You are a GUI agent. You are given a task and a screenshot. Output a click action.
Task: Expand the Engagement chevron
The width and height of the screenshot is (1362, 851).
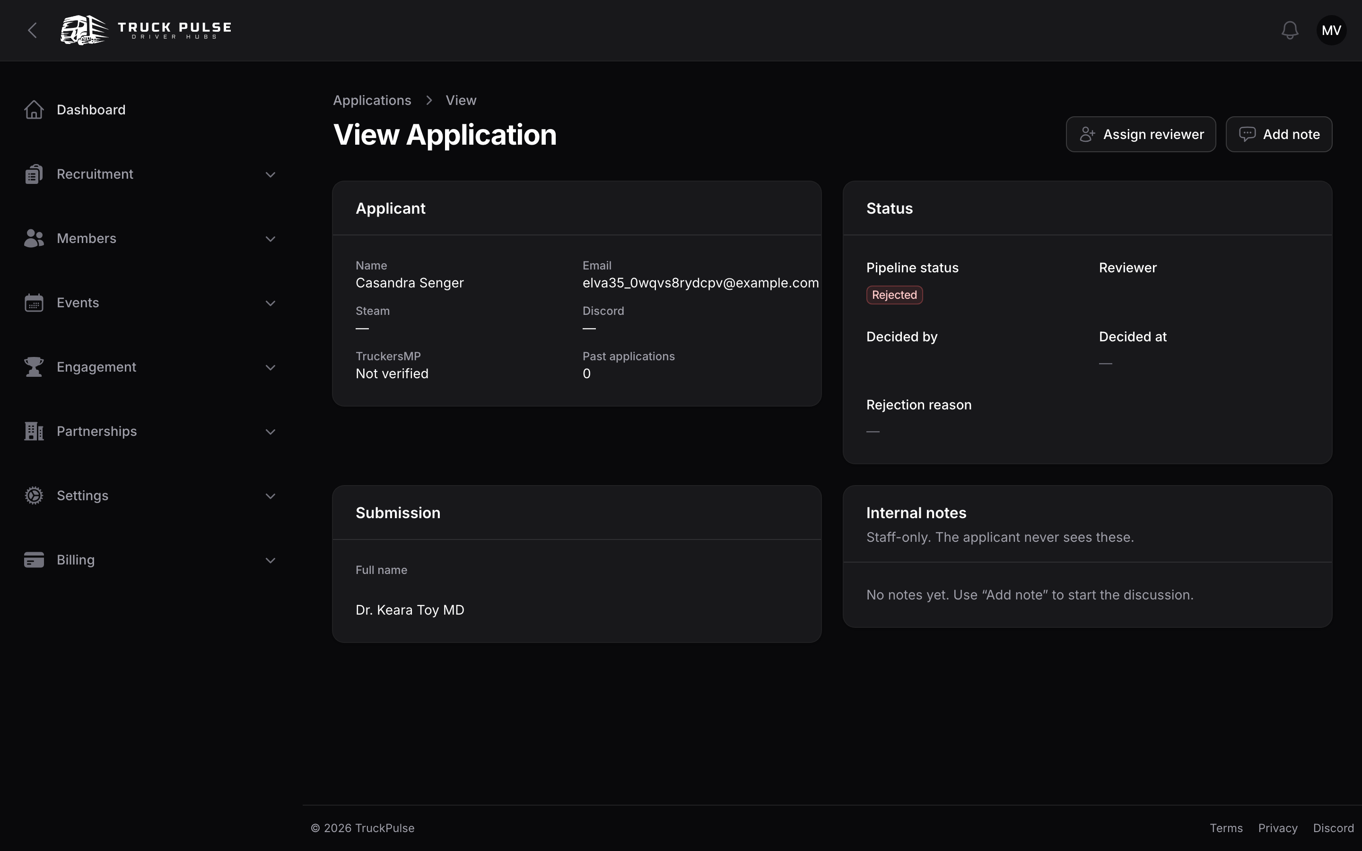[x=270, y=367]
